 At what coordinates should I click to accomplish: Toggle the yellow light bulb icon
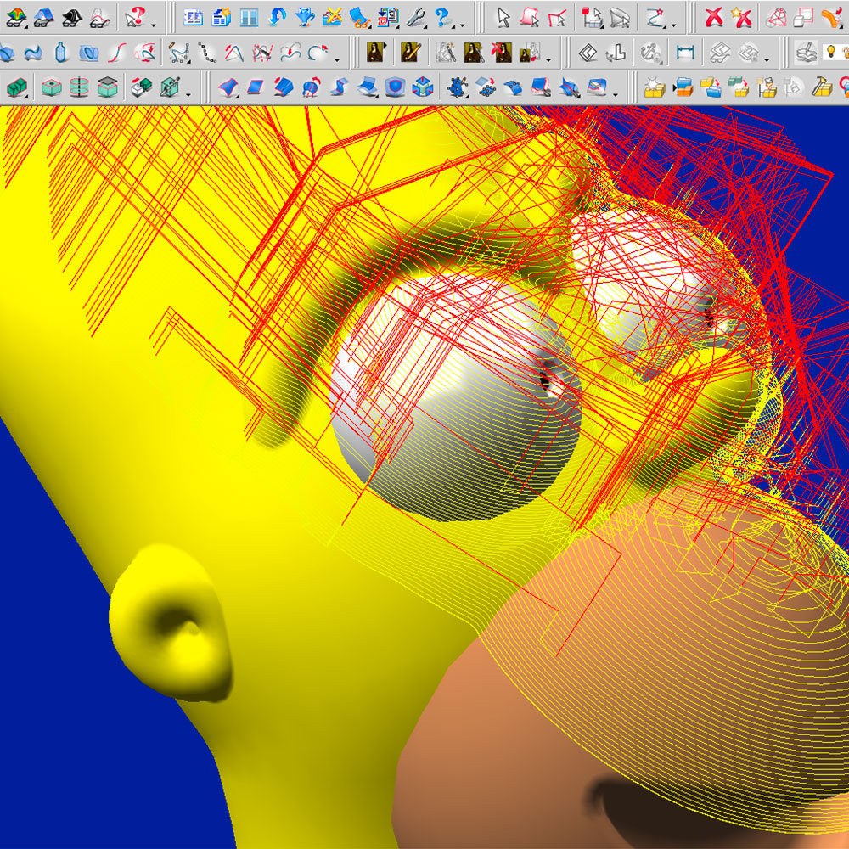tap(832, 53)
